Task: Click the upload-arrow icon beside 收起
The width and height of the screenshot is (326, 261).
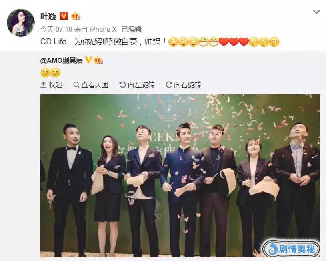Action: tap(43, 85)
